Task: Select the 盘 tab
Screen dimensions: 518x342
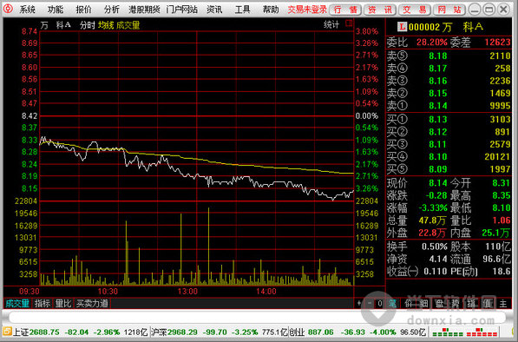Action: 440,303
